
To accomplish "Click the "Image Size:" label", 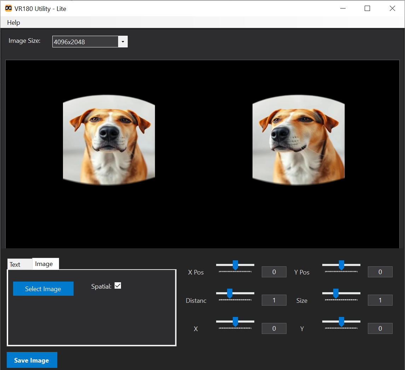I will pyautogui.click(x=24, y=41).
